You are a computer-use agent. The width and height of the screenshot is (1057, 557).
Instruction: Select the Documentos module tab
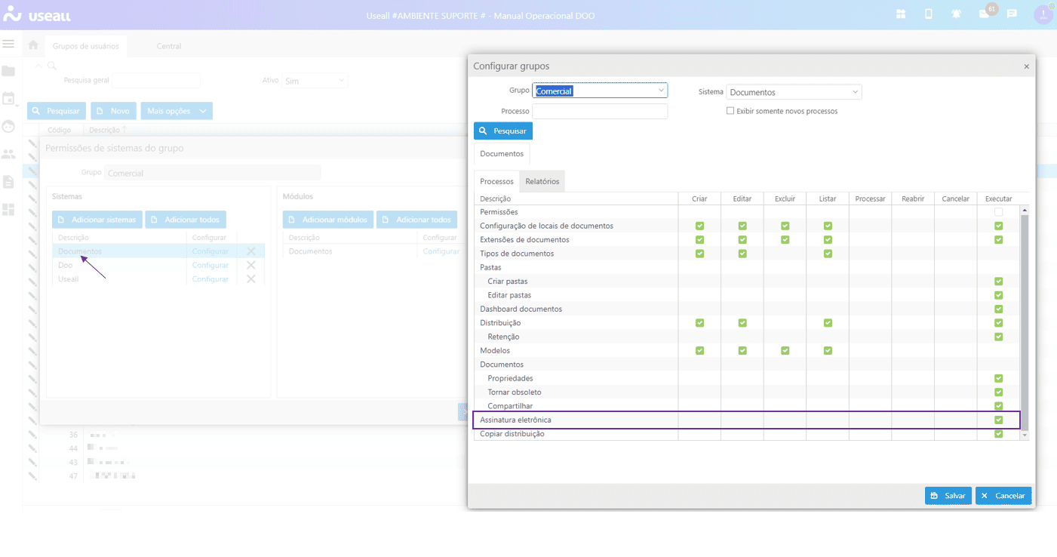502,153
